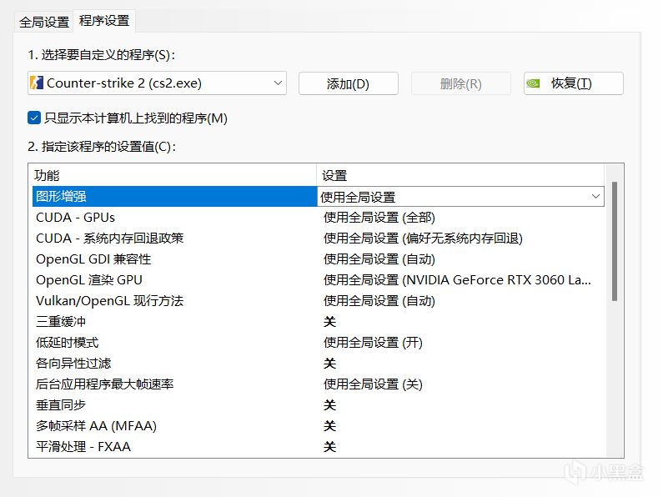Click the 关 value for 垂直同步

pyautogui.click(x=329, y=405)
